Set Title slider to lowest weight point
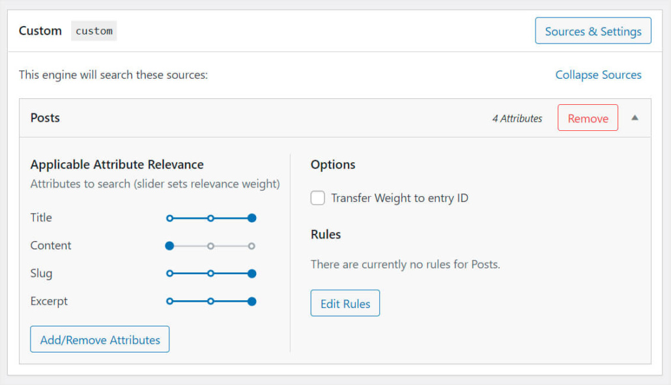Viewport: 671px width, 385px height. tap(169, 218)
